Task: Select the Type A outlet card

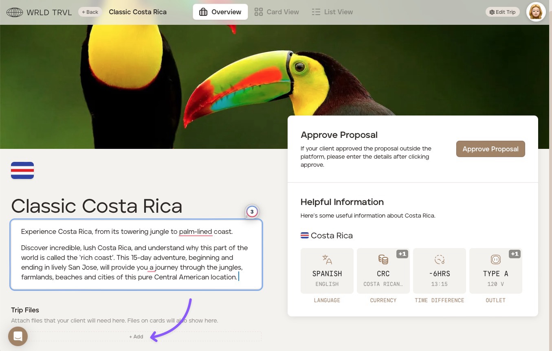Action: [495, 271]
